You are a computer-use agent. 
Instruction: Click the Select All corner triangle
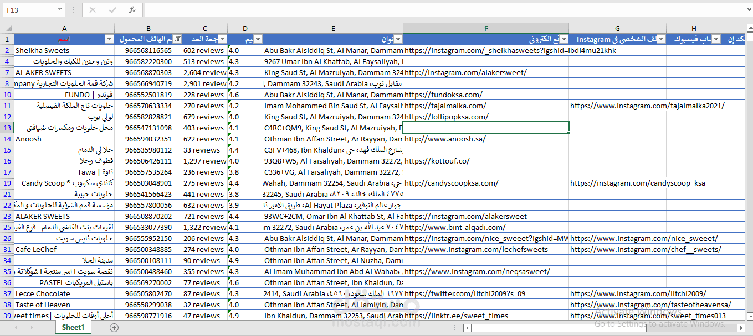(8, 28)
